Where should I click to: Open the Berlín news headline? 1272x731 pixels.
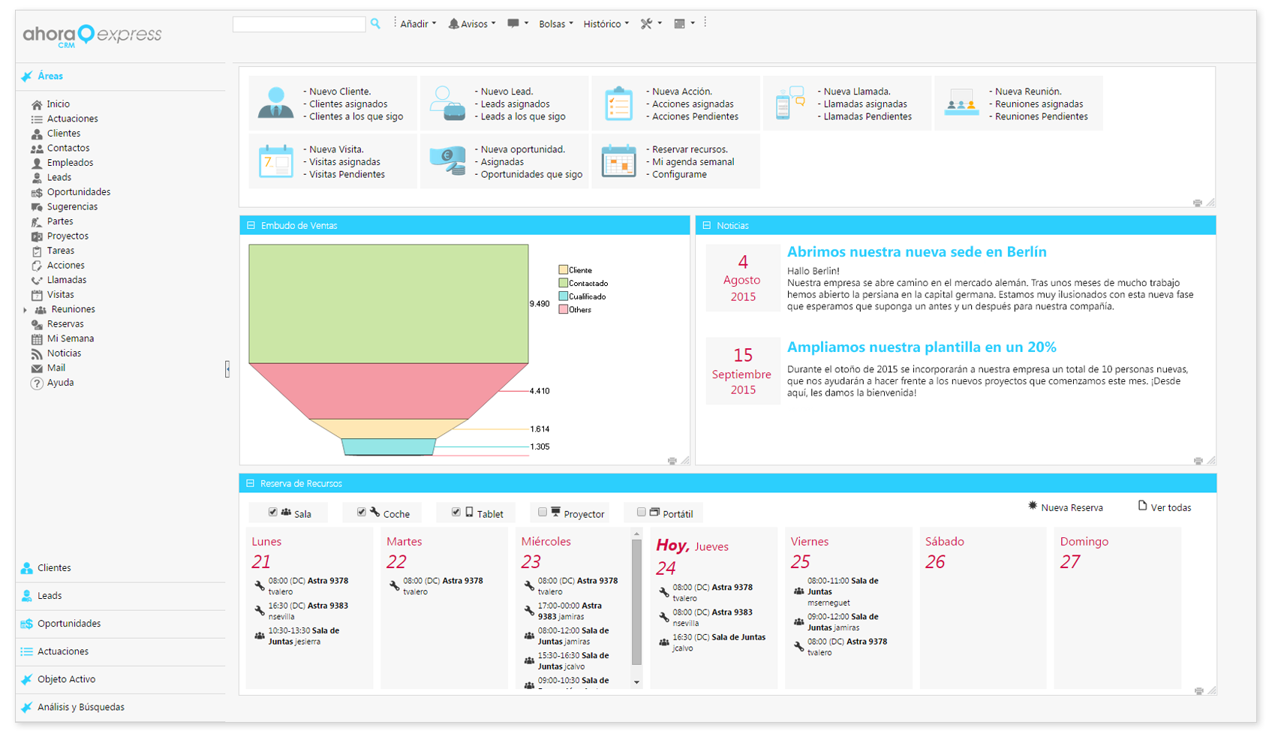coord(916,252)
